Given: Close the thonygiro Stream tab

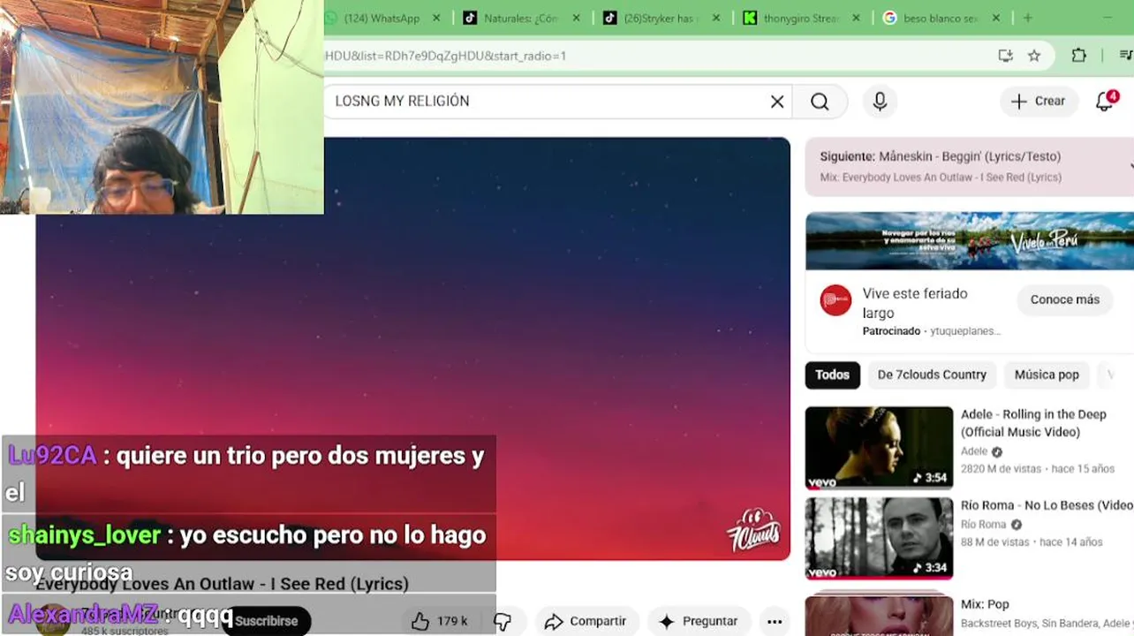Looking at the screenshot, I should [x=856, y=18].
